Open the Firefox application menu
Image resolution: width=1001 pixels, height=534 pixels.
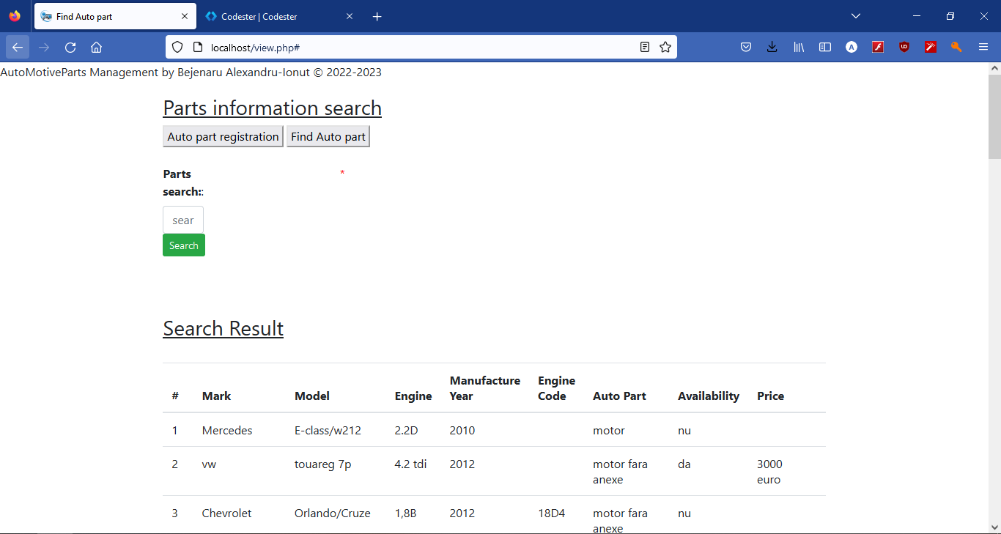983,46
